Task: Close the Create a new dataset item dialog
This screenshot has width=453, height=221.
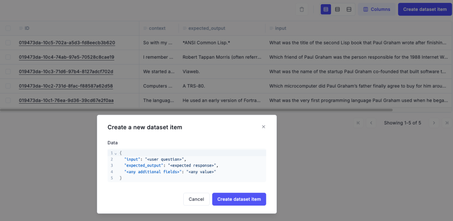Action: pos(263,127)
